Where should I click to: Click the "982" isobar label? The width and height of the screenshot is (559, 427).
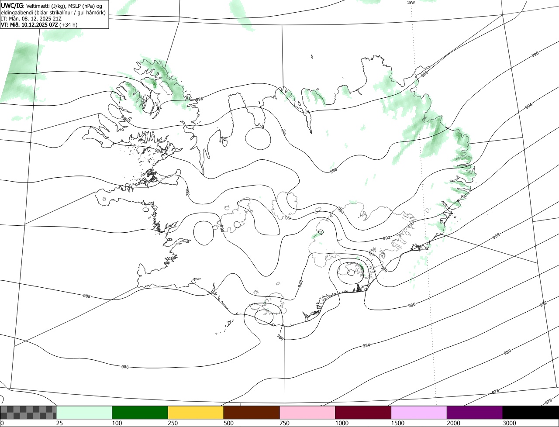point(543,304)
